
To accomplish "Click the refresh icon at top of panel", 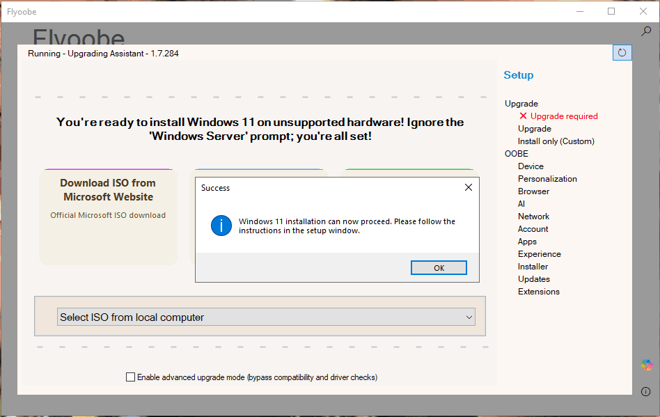I will 622,53.
